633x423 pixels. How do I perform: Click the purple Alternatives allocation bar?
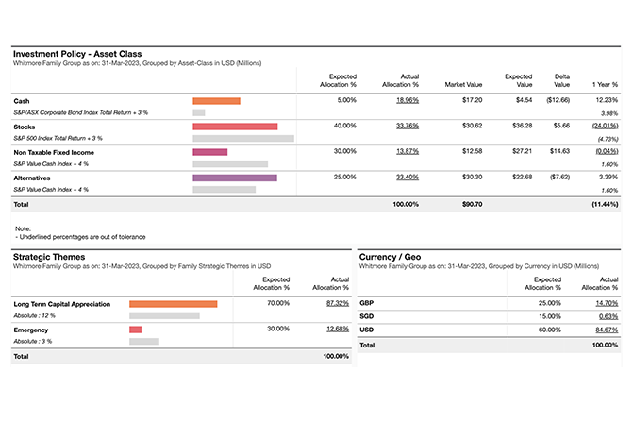(235, 177)
